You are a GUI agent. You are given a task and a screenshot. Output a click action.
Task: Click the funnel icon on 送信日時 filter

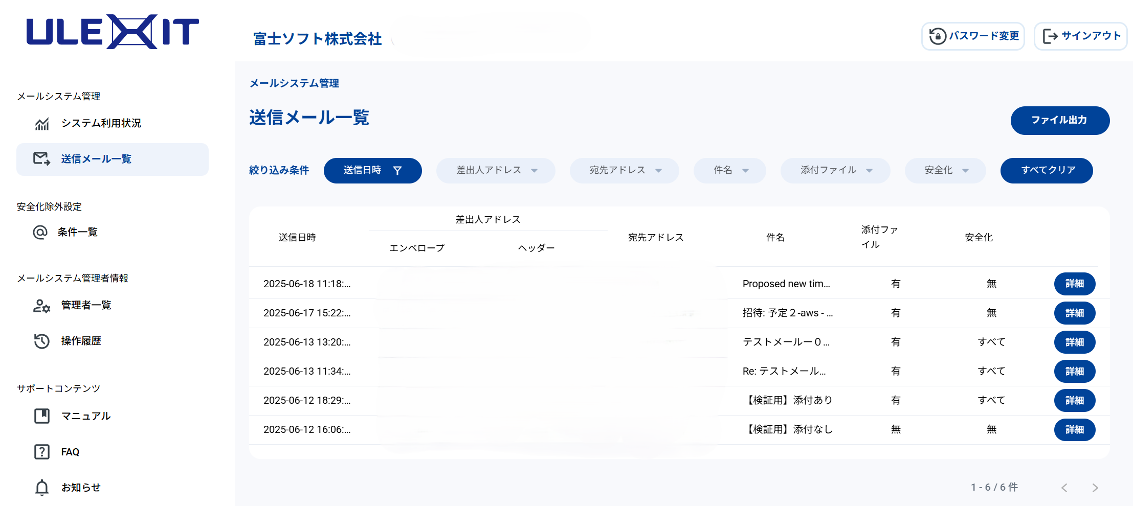397,171
